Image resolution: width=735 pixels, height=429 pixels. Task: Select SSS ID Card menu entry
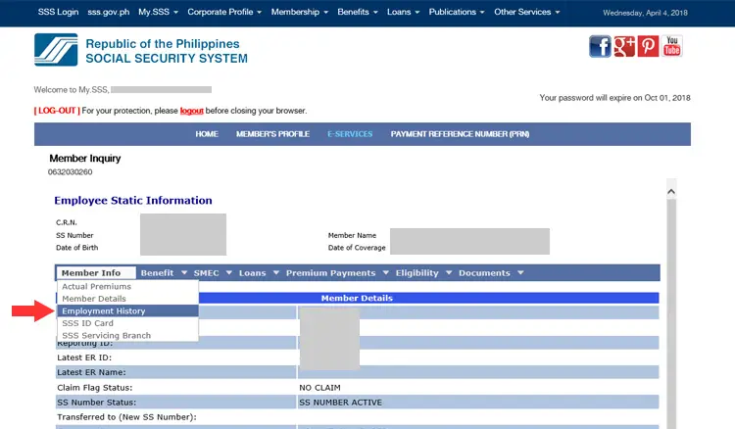127,323
